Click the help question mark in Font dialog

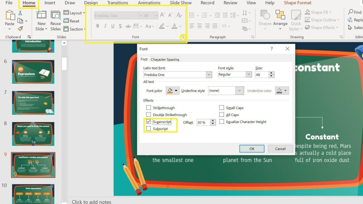272,49
